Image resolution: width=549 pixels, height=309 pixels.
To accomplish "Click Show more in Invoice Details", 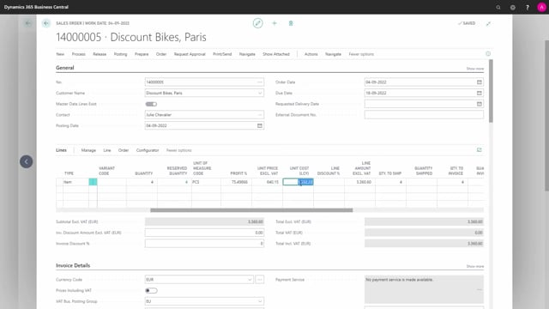I will pyautogui.click(x=474, y=266).
